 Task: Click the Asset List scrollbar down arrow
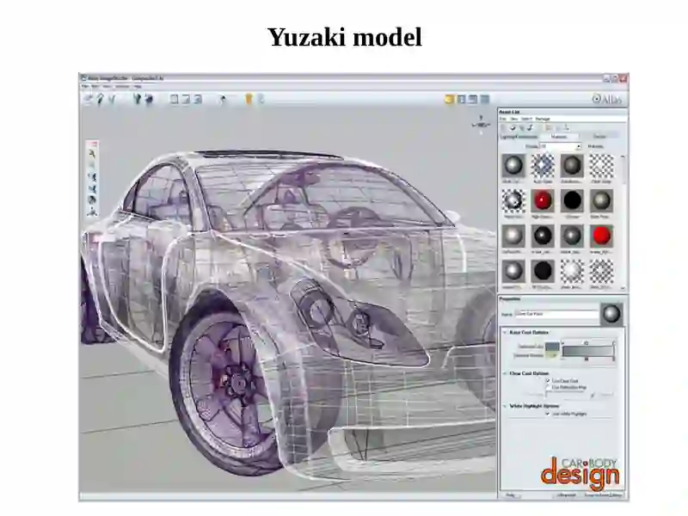click(623, 288)
